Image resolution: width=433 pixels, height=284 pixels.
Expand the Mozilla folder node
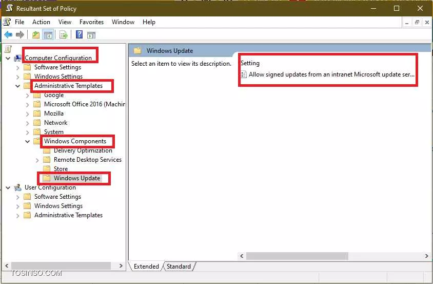(x=27, y=113)
